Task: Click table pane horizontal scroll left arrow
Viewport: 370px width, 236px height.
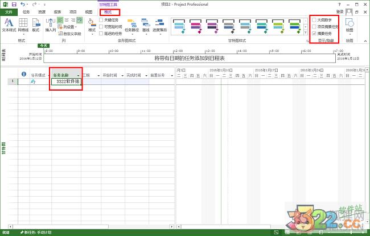Action: coord(10,226)
